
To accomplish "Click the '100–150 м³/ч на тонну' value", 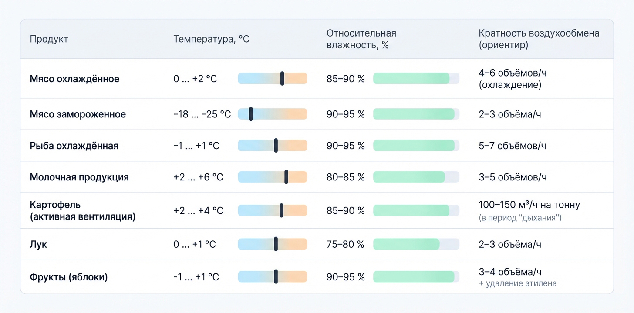I will 529,205.
